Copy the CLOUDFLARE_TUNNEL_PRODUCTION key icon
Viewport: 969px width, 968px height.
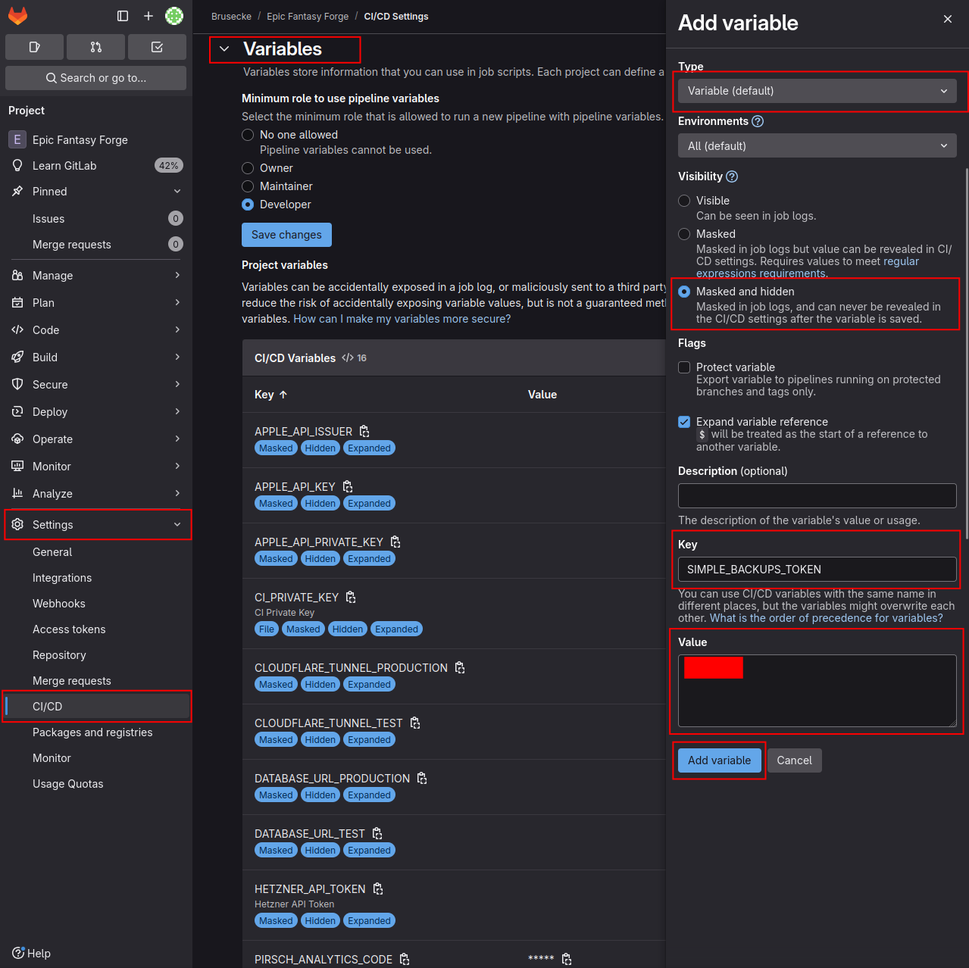click(460, 667)
